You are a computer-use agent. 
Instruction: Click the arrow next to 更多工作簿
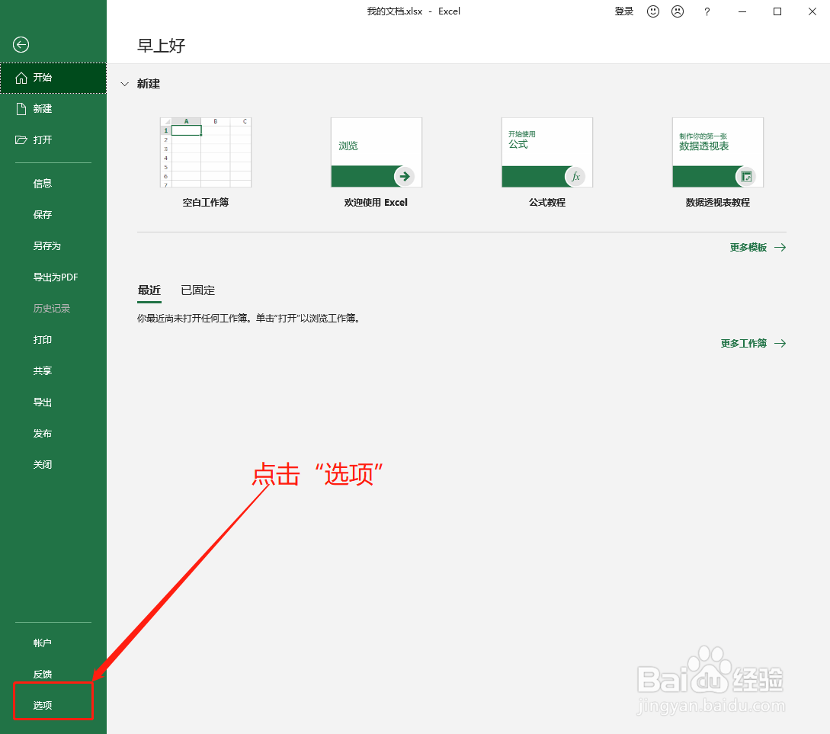click(780, 344)
